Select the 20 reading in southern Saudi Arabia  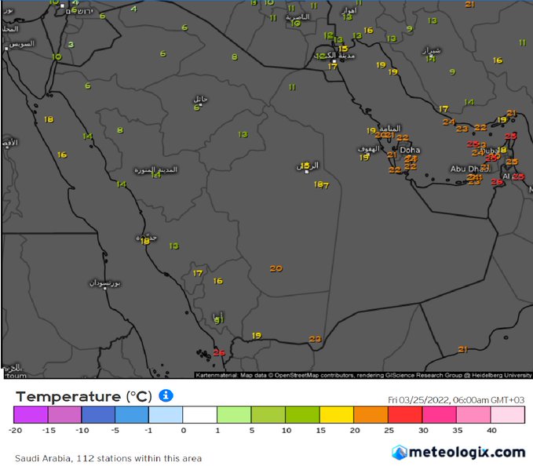point(276,268)
